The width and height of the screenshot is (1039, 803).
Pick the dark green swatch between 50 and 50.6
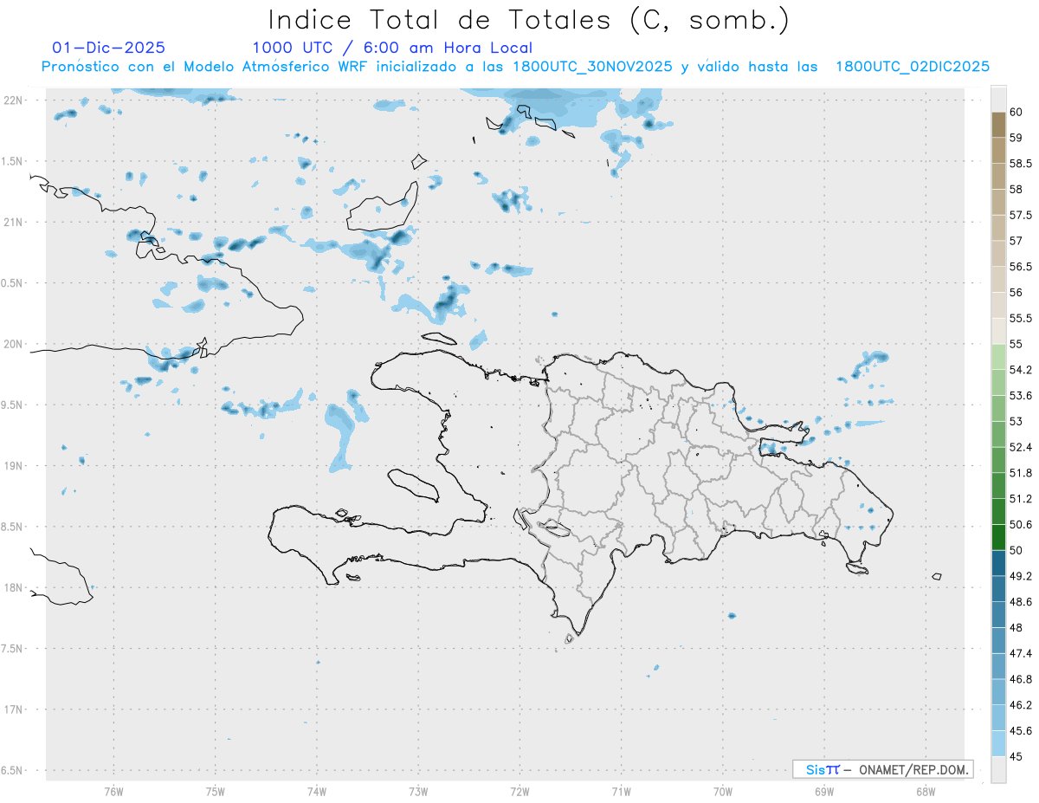998,537
